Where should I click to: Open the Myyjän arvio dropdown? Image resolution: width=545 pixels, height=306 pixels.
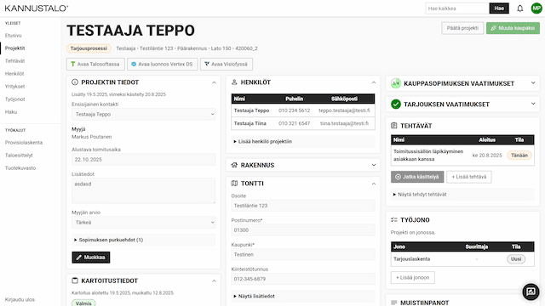pos(144,223)
